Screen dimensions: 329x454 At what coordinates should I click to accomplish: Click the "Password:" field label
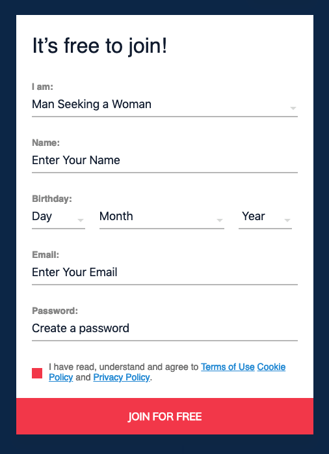coord(55,311)
